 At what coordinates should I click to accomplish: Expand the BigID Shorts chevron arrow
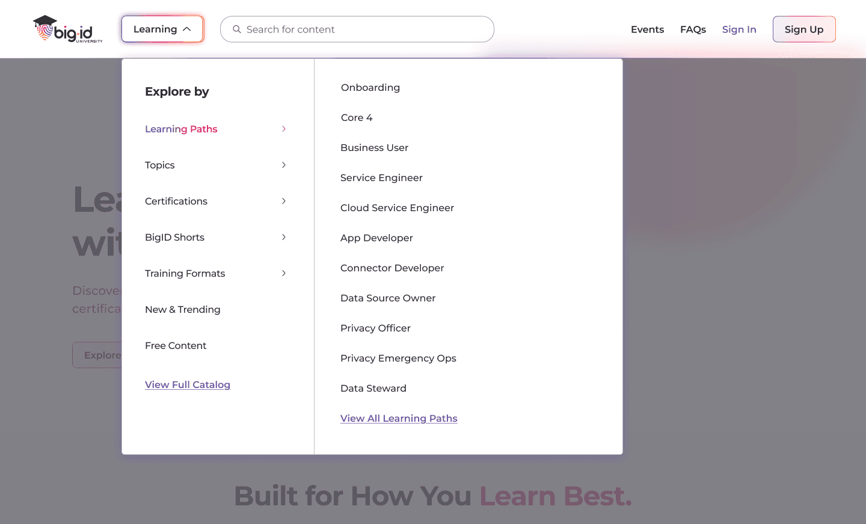(x=284, y=237)
